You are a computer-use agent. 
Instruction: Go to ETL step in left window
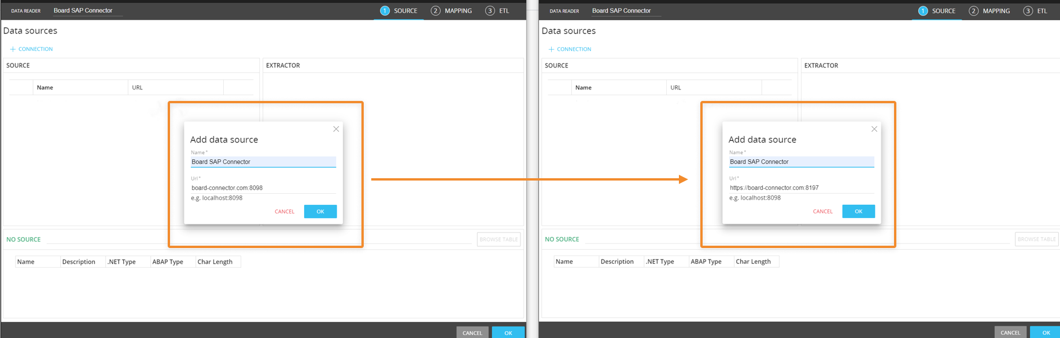[497, 11]
